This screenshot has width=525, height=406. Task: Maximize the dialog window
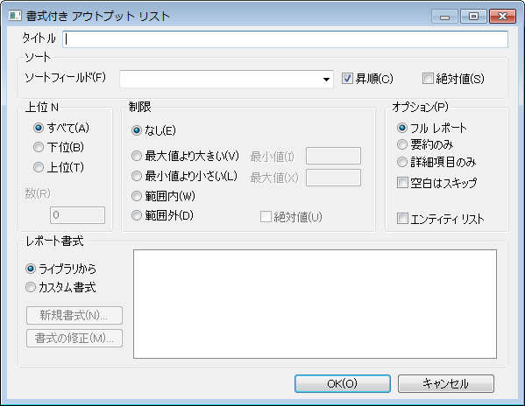tap(473, 16)
